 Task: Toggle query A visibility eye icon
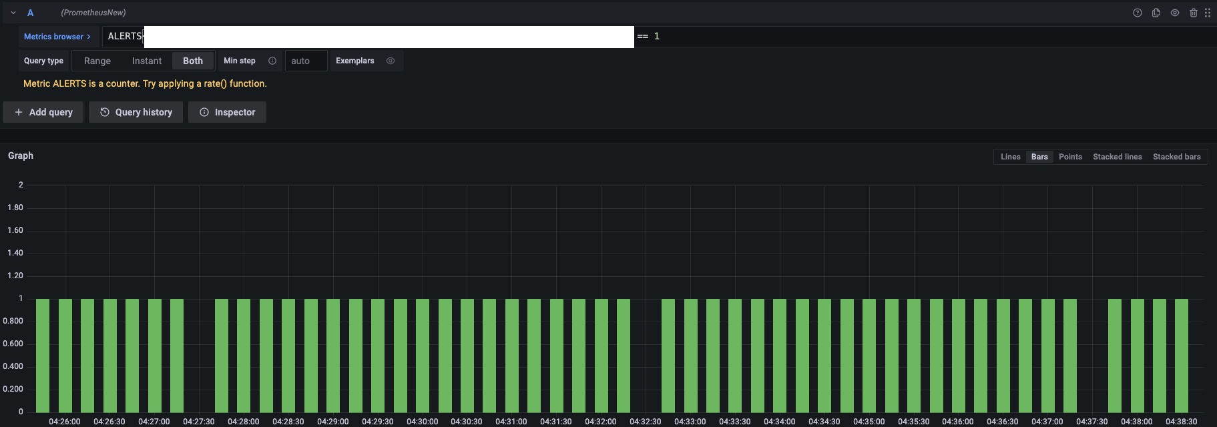[1175, 13]
